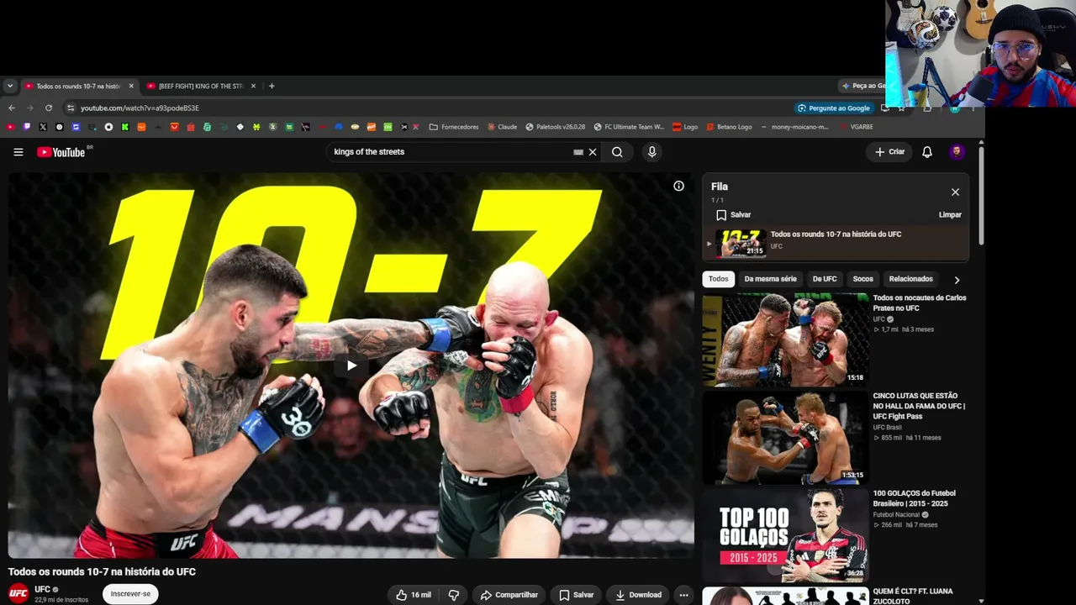
Task: Start voice search with the microphone
Action: click(651, 152)
